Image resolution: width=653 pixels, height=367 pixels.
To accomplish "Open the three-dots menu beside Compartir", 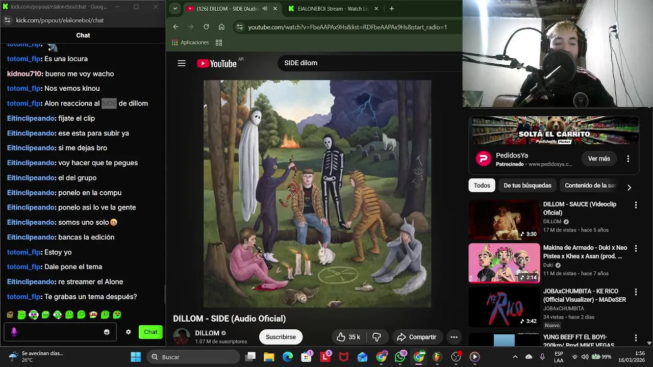I will tap(454, 337).
